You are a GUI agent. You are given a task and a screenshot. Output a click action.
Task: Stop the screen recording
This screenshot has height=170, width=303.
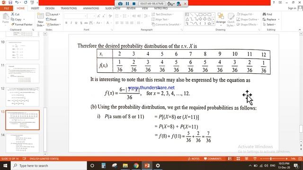pos(134,4)
